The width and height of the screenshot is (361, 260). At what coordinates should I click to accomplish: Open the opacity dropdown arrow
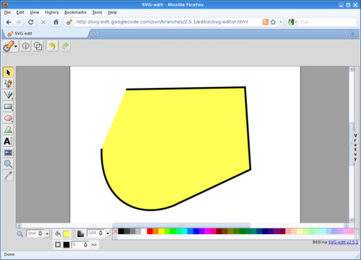[x=108, y=233]
